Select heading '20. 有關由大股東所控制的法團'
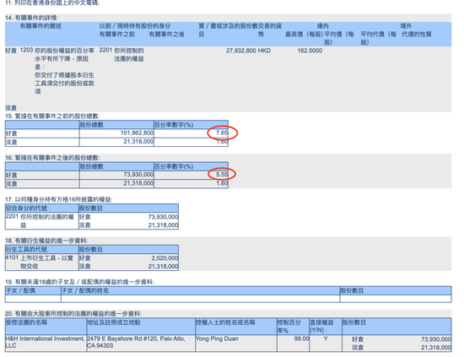 (x=73, y=313)
